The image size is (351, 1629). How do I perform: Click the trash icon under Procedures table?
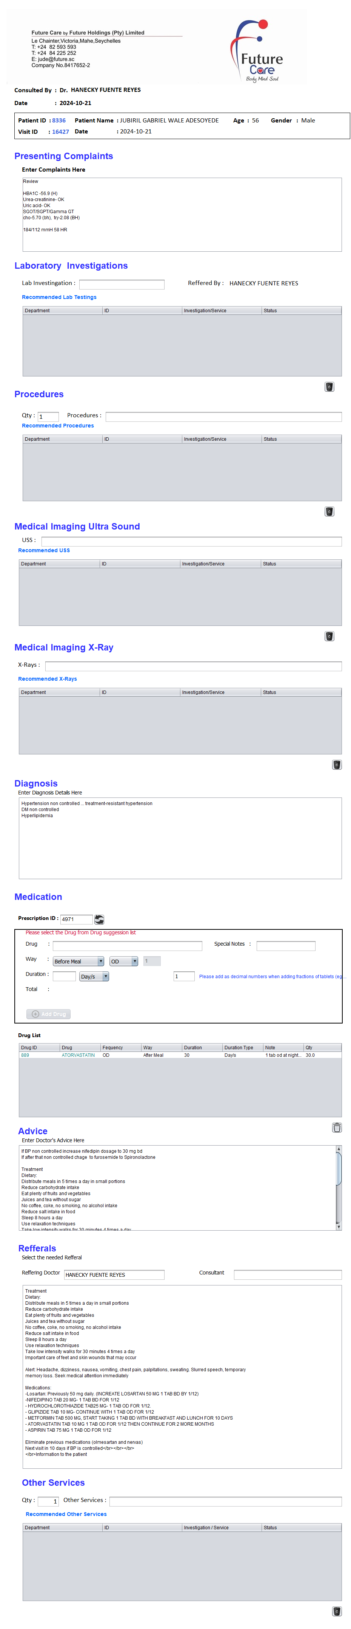click(329, 511)
